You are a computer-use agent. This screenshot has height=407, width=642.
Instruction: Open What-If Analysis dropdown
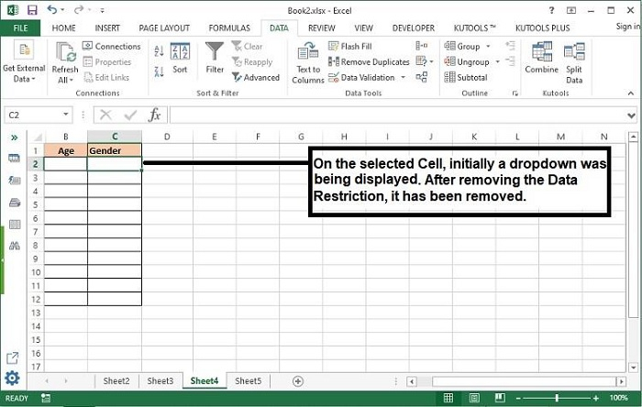pyautogui.click(x=424, y=61)
